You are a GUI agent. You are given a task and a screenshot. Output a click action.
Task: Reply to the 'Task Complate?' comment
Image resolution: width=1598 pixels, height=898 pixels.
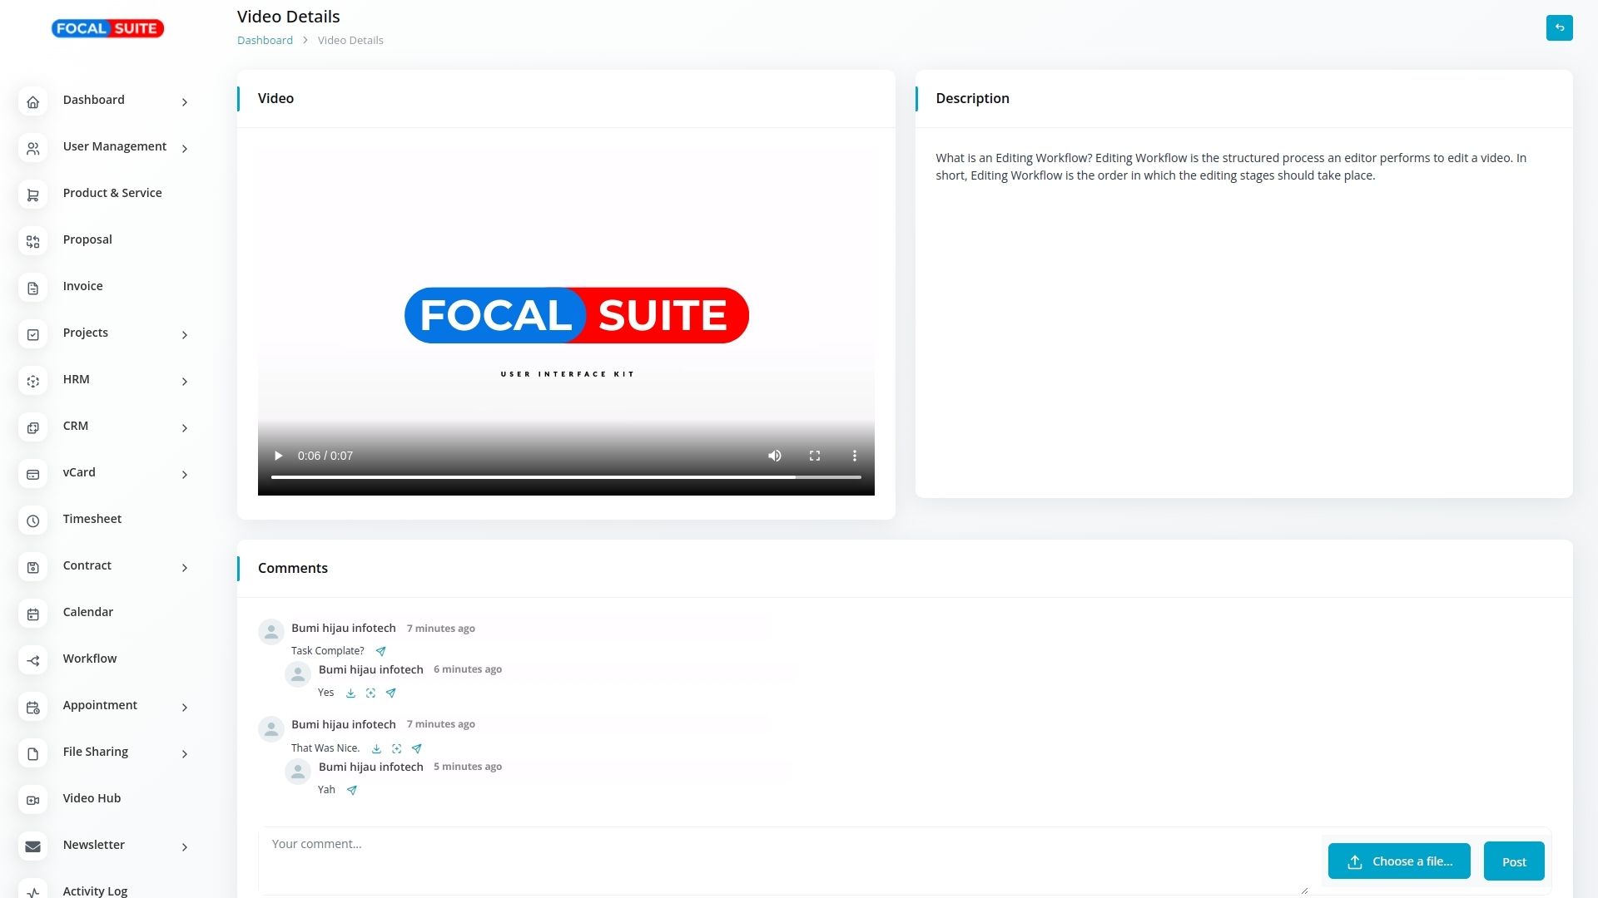380,651
